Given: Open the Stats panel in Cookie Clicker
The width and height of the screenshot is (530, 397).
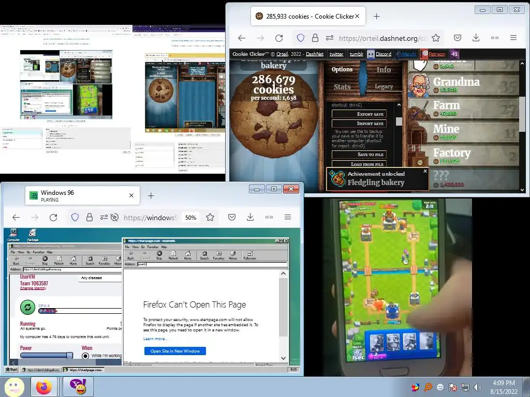Looking at the screenshot, I should coord(342,87).
